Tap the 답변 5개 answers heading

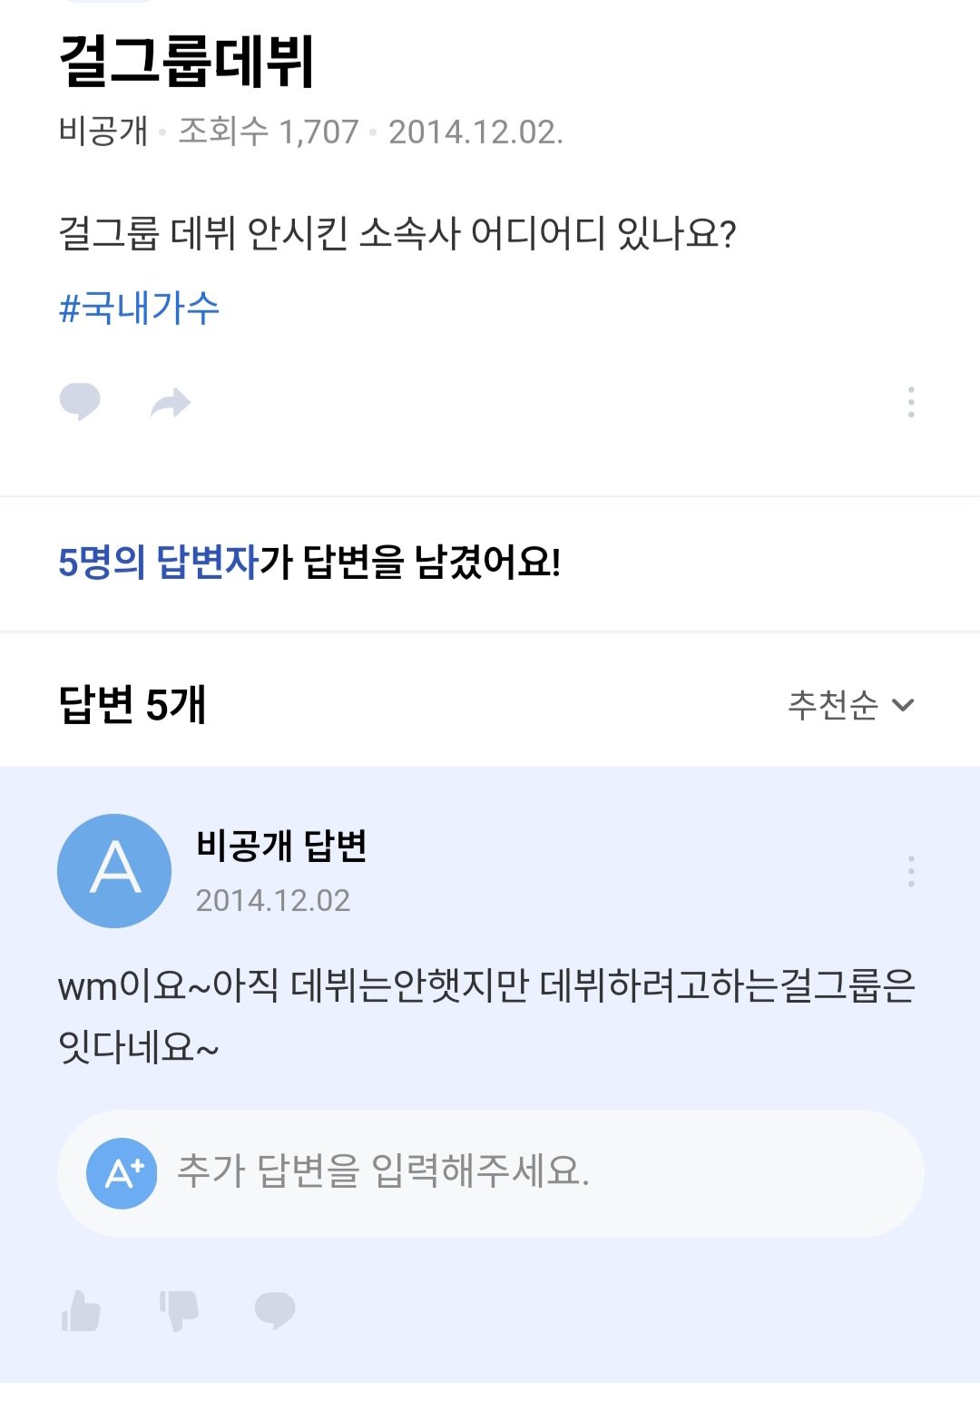[132, 704]
